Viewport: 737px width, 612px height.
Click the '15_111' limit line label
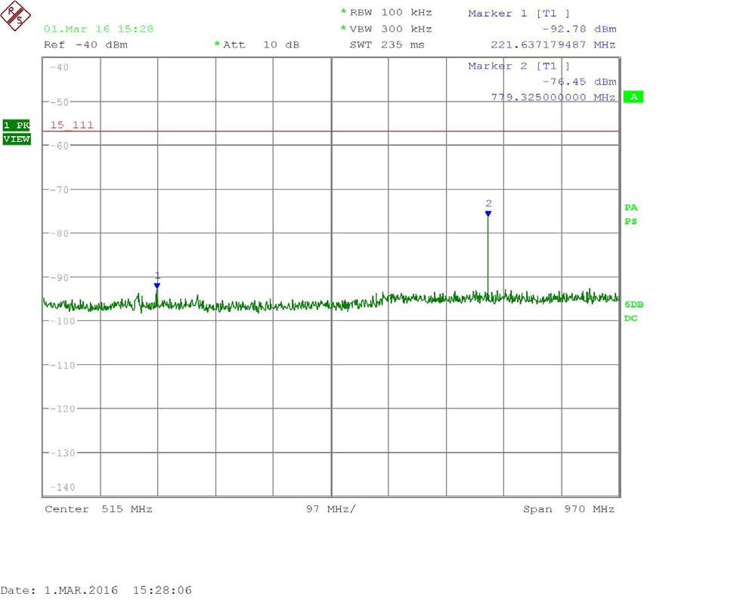tap(72, 125)
